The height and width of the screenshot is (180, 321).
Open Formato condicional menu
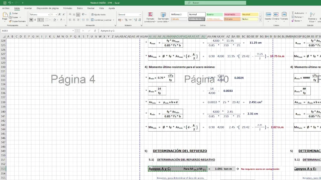point(150,17)
